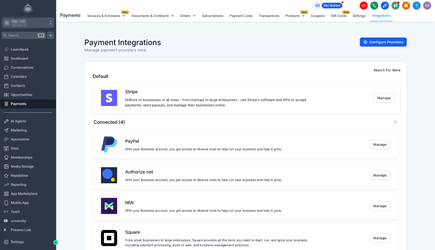Click the blue help question mark icon
The height and width of the screenshot is (250, 435).
tap(417, 5)
